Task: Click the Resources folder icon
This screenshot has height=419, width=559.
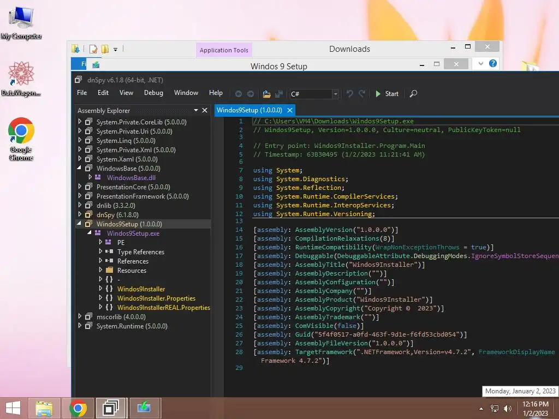Action: tap(109, 270)
